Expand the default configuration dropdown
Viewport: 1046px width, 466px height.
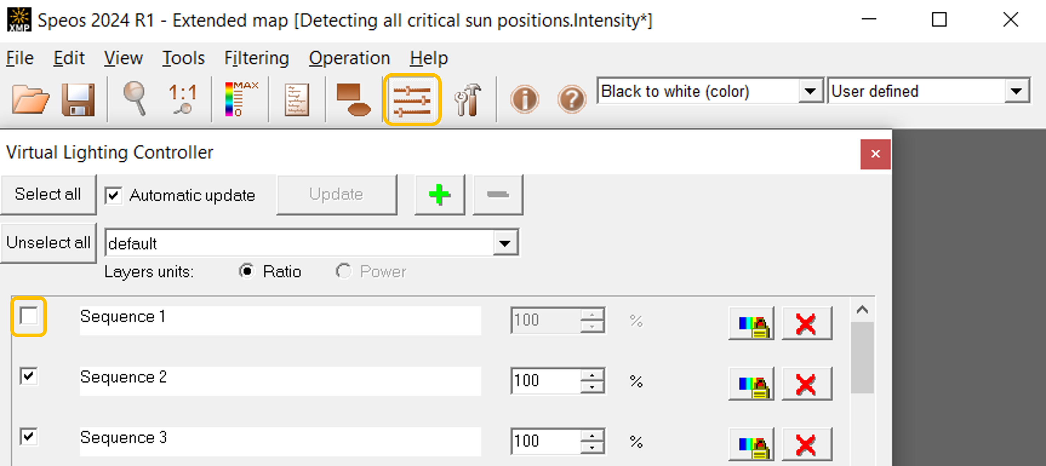pyautogui.click(x=505, y=243)
